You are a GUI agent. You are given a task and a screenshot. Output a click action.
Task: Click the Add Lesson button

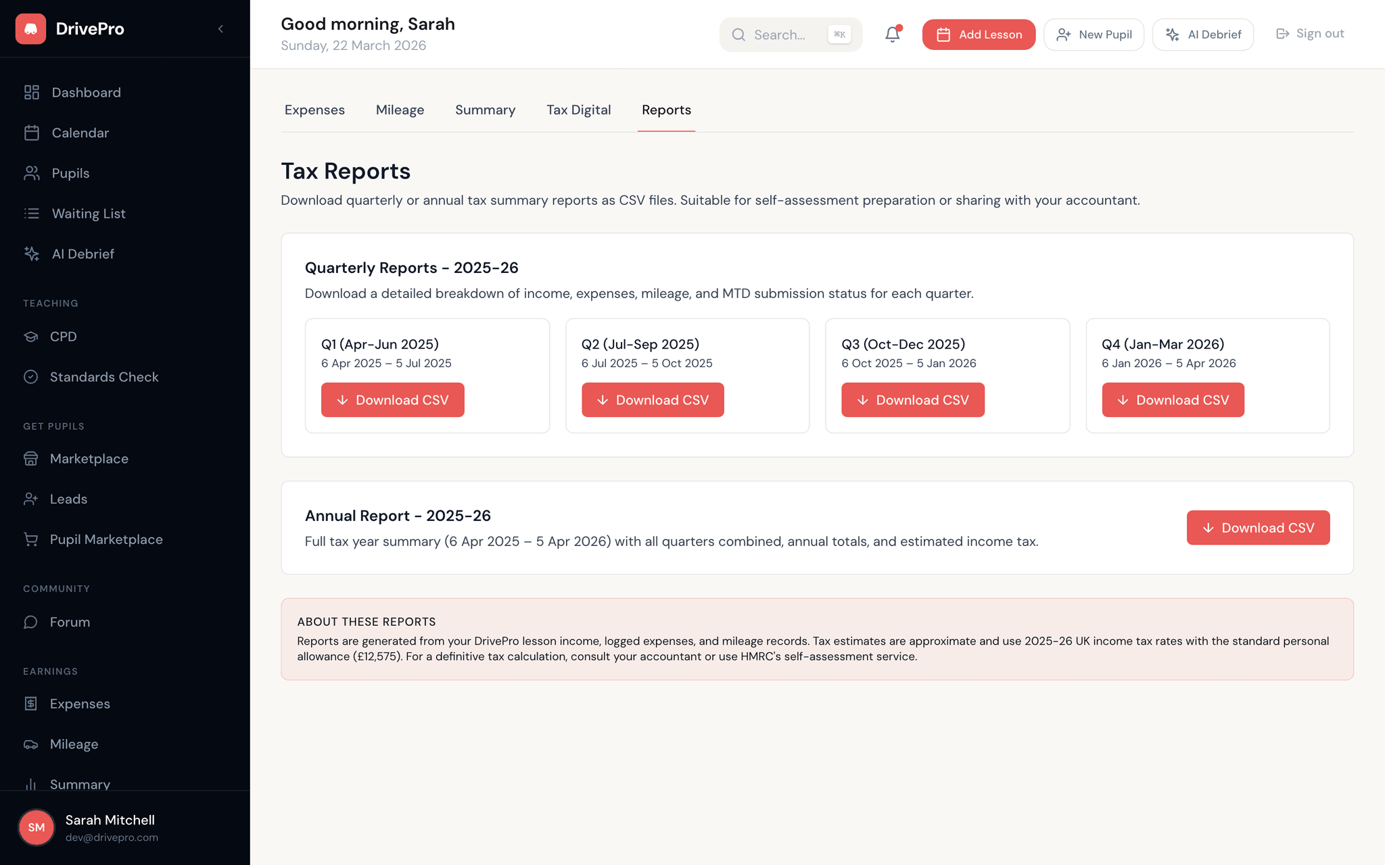[979, 34]
